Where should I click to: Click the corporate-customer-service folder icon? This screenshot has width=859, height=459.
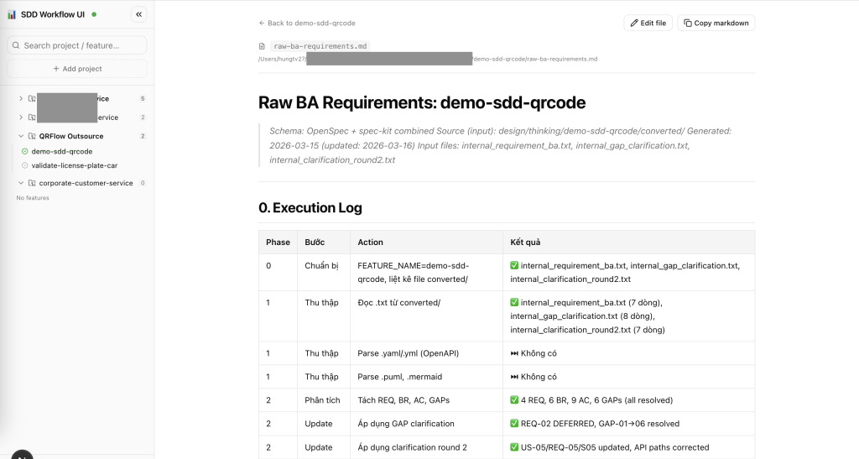point(32,183)
